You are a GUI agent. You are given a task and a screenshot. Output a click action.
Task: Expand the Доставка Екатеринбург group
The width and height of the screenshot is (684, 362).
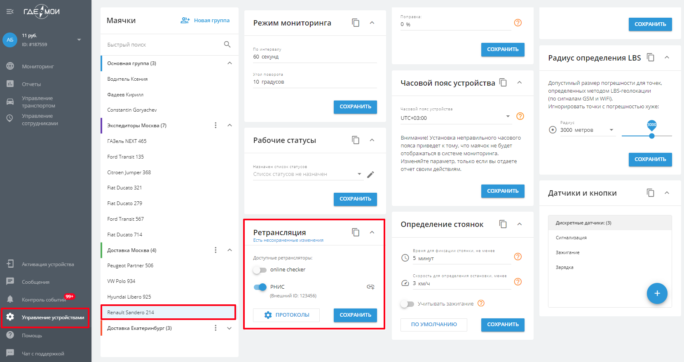click(230, 328)
